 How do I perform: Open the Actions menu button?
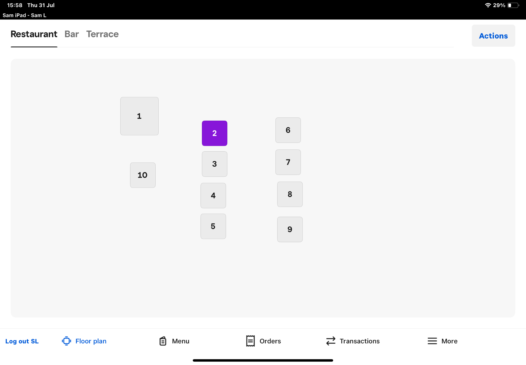[493, 36]
